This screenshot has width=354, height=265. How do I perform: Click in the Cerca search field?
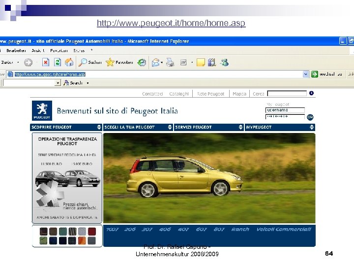[x=287, y=93]
